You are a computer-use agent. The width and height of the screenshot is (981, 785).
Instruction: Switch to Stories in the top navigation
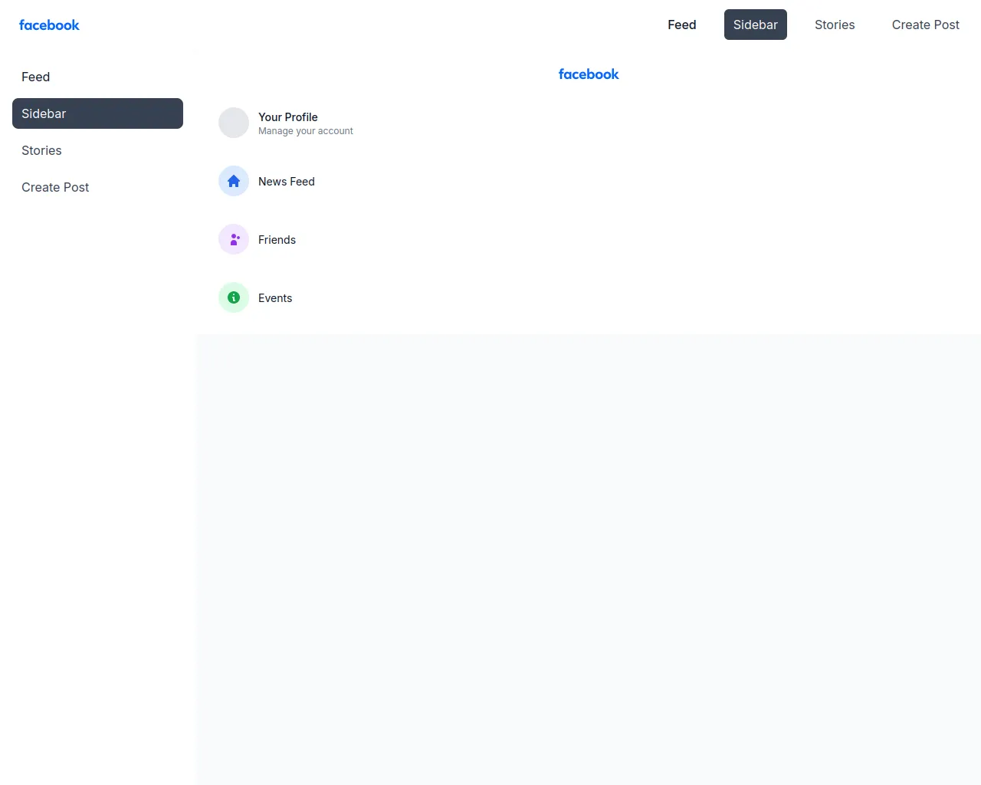[x=834, y=25]
